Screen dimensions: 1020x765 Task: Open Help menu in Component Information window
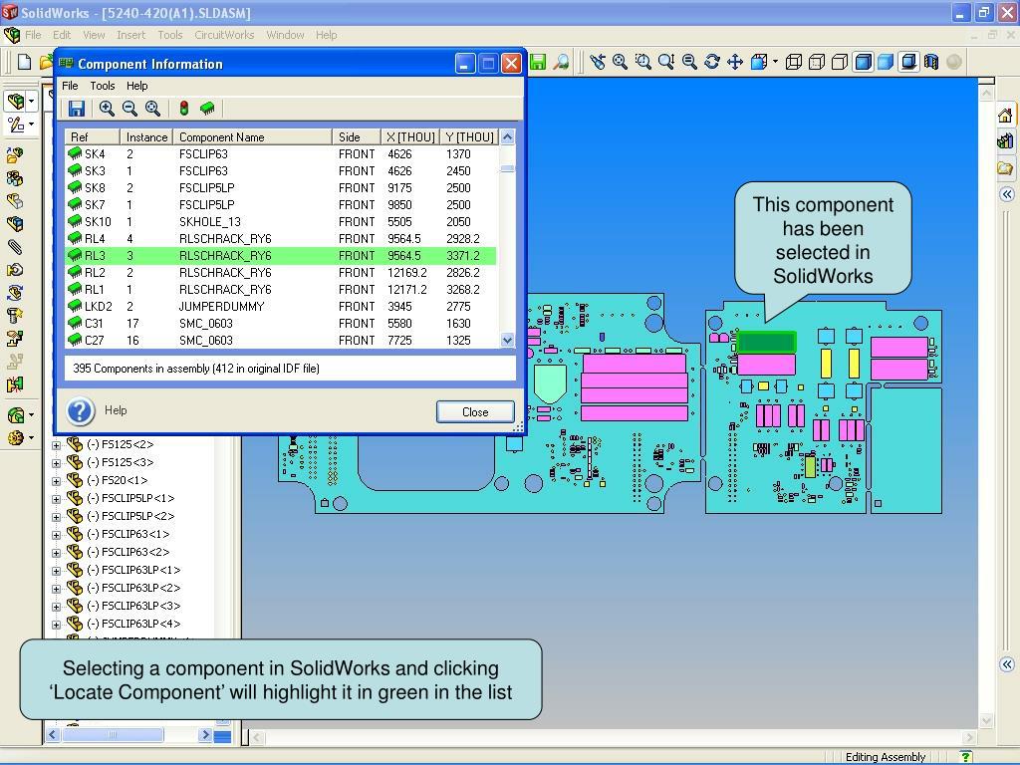[136, 86]
